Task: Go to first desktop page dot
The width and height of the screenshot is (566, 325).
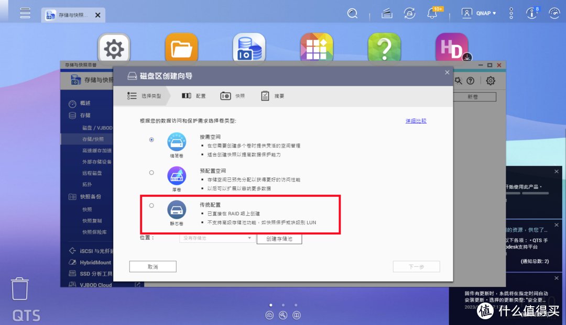Action: click(x=271, y=305)
